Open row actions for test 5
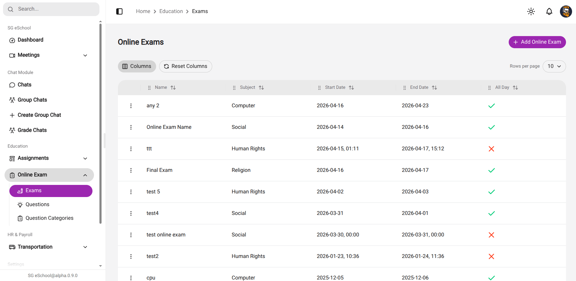 (x=131, y=192)
